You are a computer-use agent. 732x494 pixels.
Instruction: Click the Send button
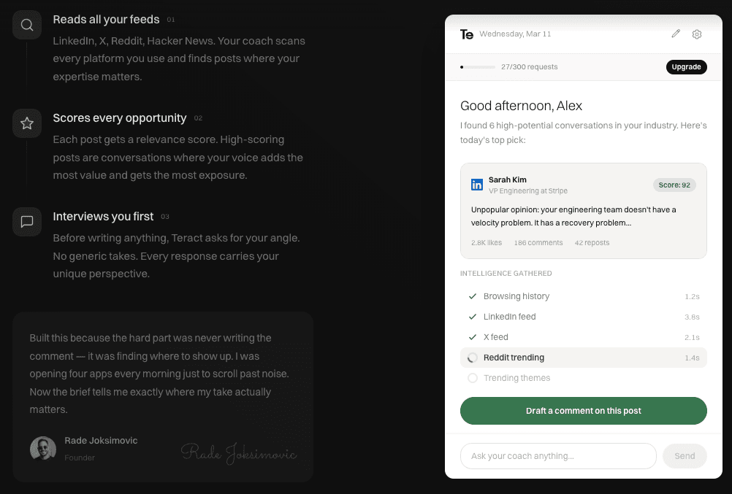tap(685, 456)
